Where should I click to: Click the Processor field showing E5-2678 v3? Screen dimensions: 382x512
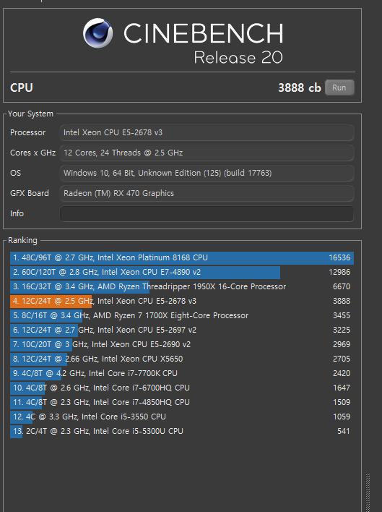(x=207, y=132)
